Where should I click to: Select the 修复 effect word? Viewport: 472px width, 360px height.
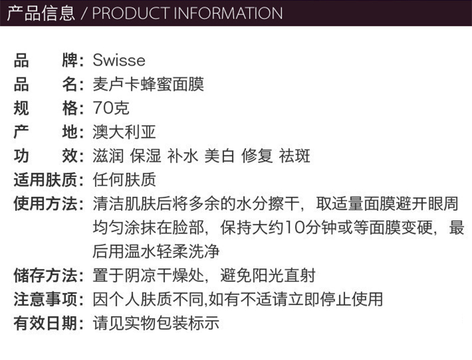[x=257, y=156]
